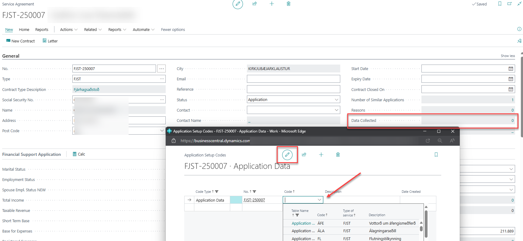
Task: Click the Calc icon in Financial Support Application
Action: coord(75,154)
